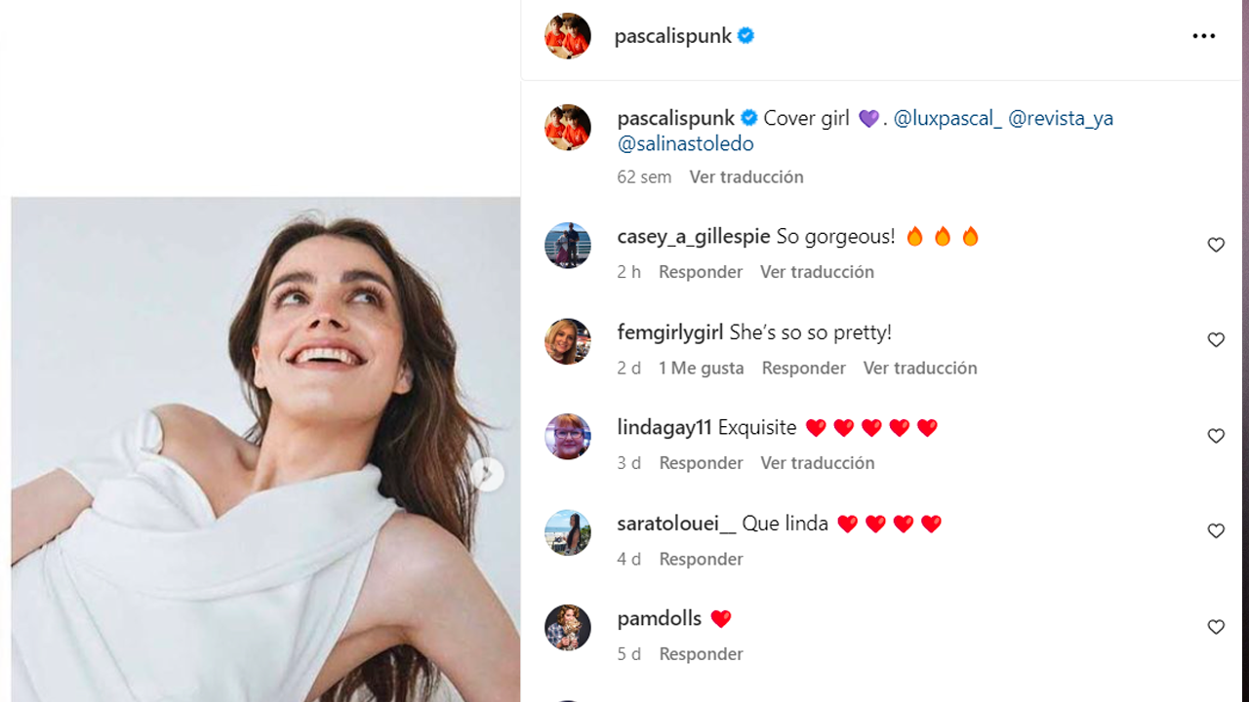The image size is (1249, 702).
Task: Tap the heart beside pamdolls' comment
Action: pyautogui.click(x=1216, y=627)
